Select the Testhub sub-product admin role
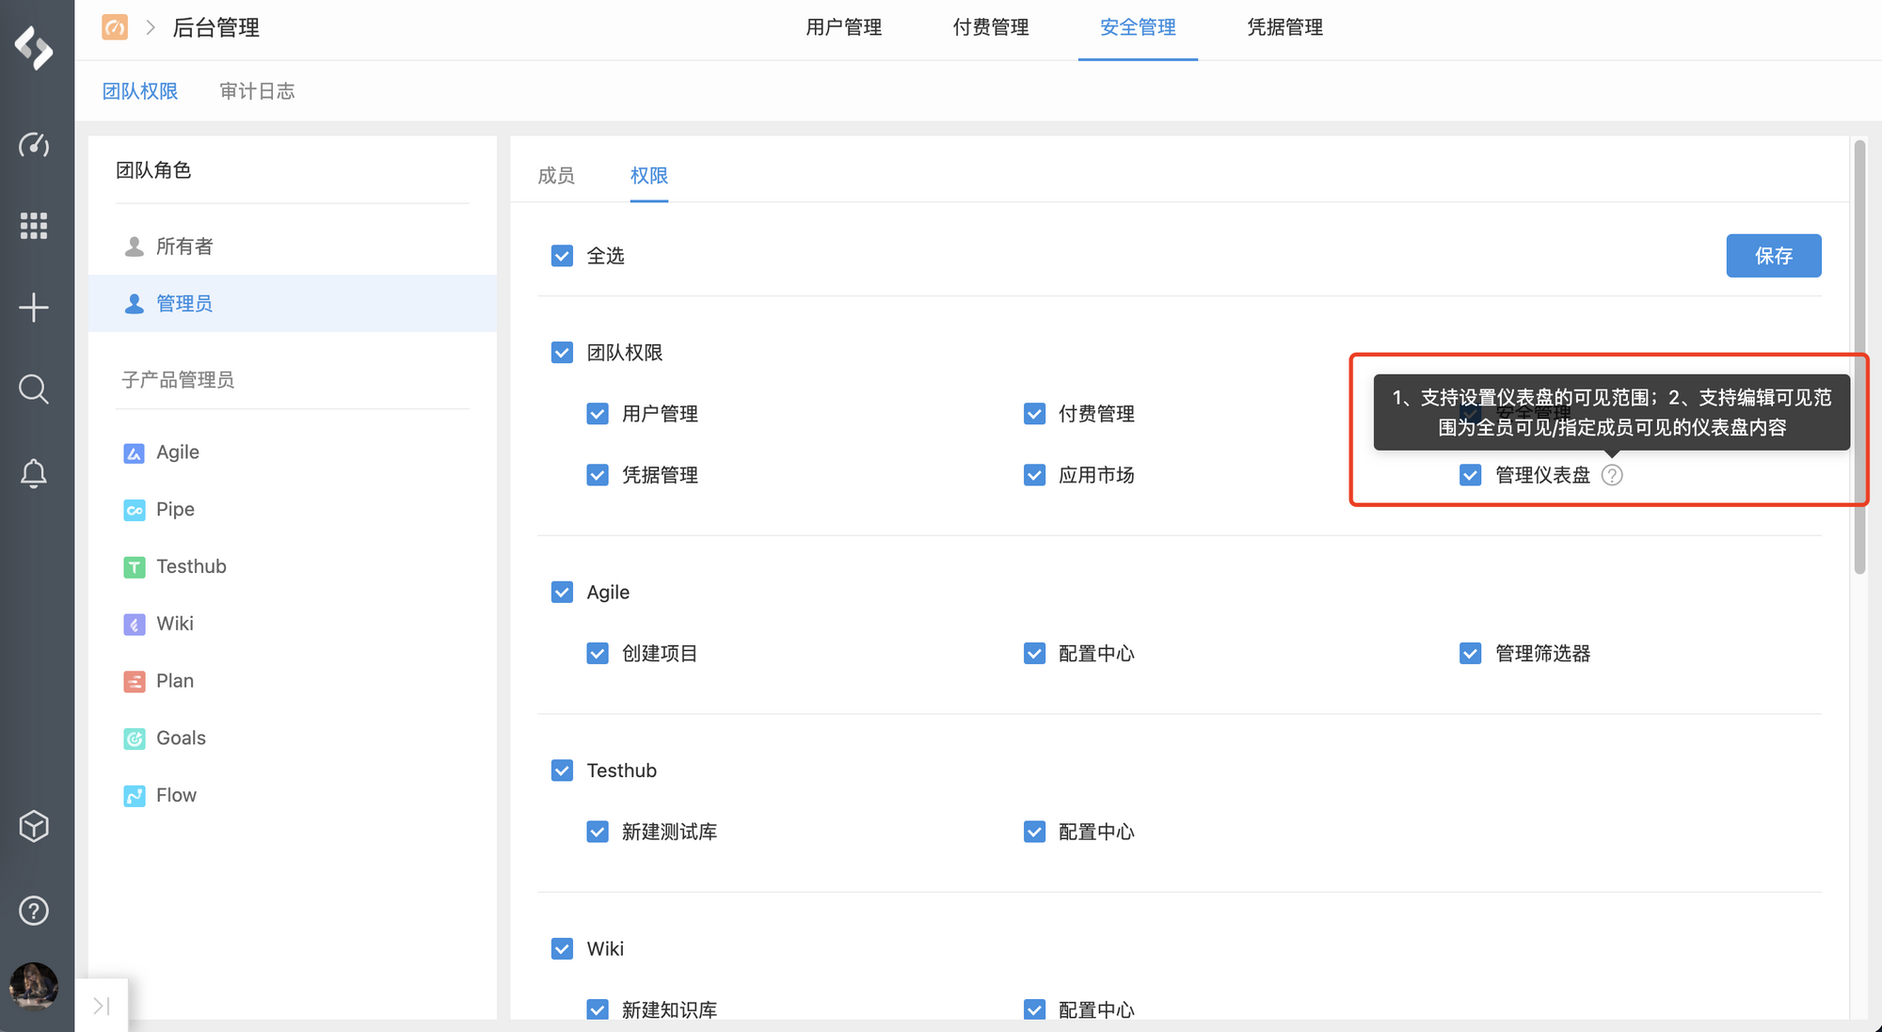The width and height of the screenshot is (1882, 1032). pyautogui.click(x=293, y=567)
